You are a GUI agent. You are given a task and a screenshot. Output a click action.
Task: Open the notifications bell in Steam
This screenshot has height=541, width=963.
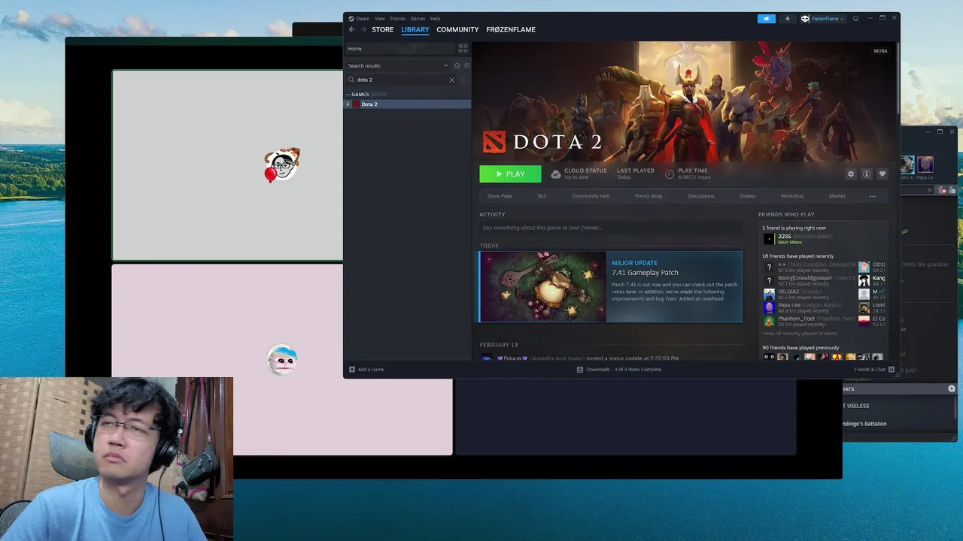(788, 19)
